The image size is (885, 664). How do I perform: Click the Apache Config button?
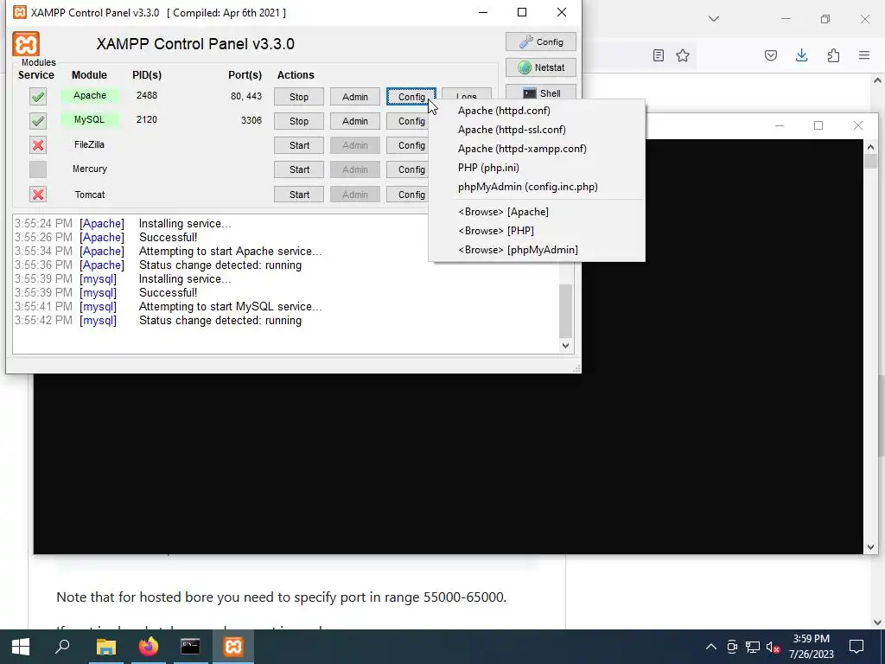point(411,97)
